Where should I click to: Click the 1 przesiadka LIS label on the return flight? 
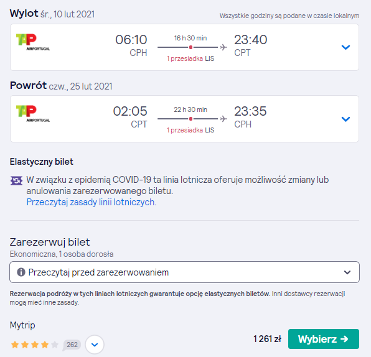[x=190, y=130]
